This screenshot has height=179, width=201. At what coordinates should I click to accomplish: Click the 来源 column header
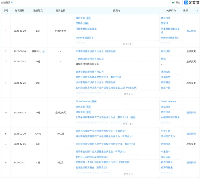[185, 11]
